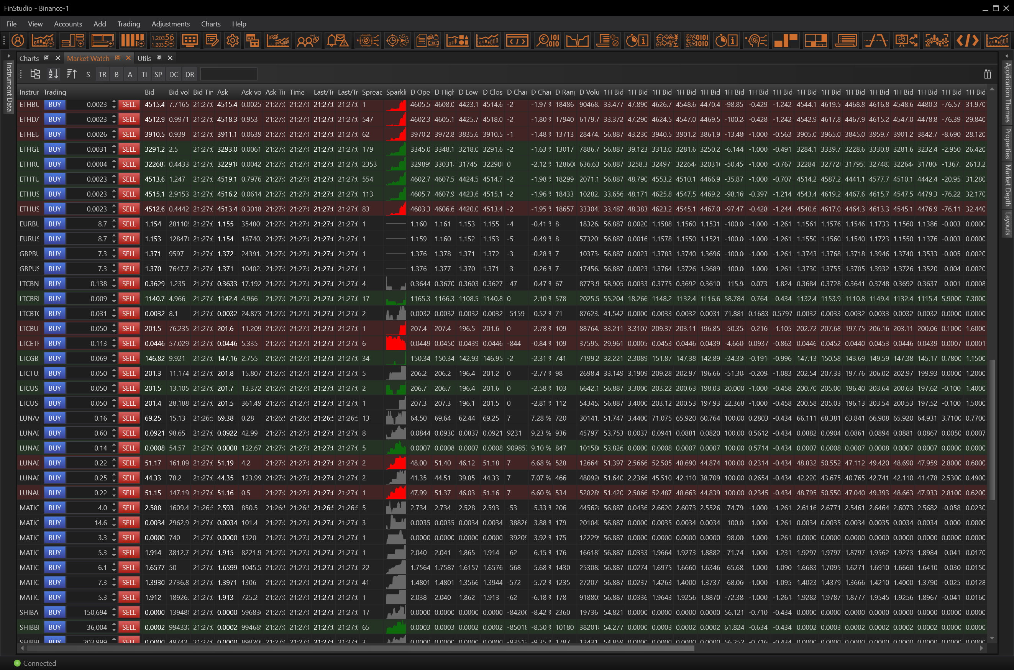
Task: Click SELL on the GBPBUSD row
Action: tap(129, 254)
